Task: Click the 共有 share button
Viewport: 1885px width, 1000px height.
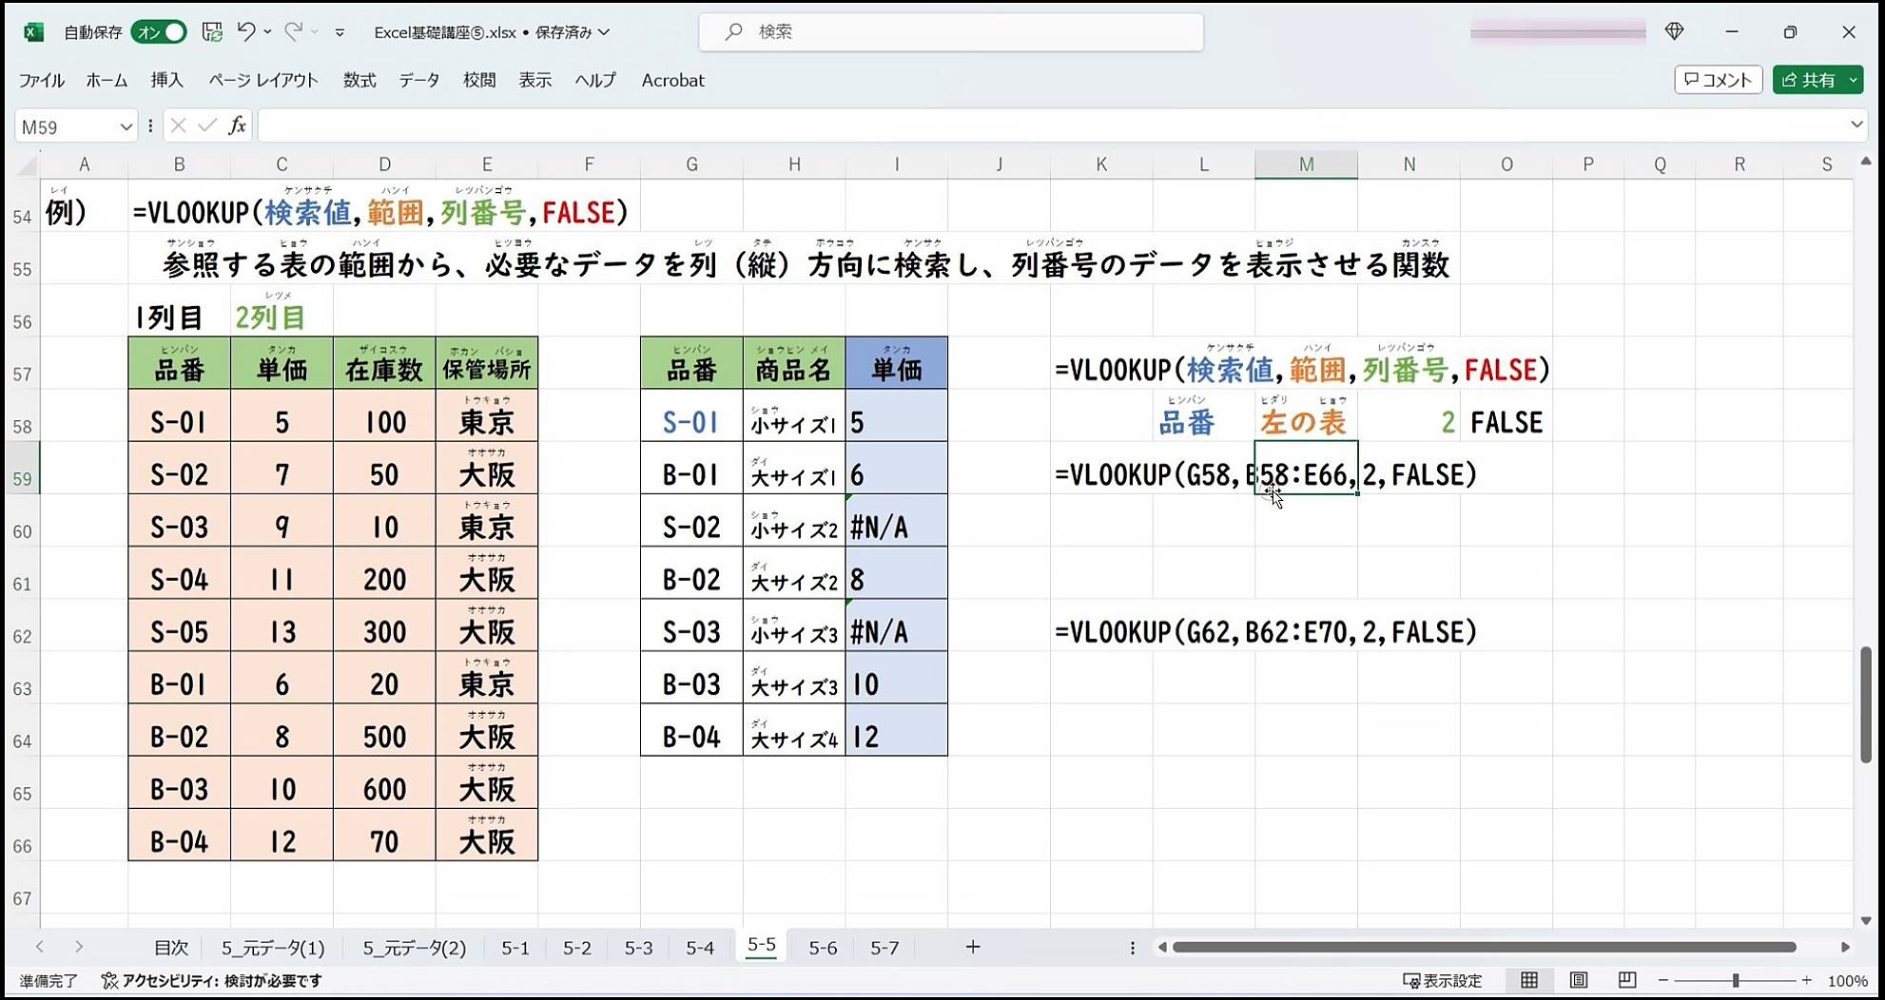Action: pos(1809,80)
